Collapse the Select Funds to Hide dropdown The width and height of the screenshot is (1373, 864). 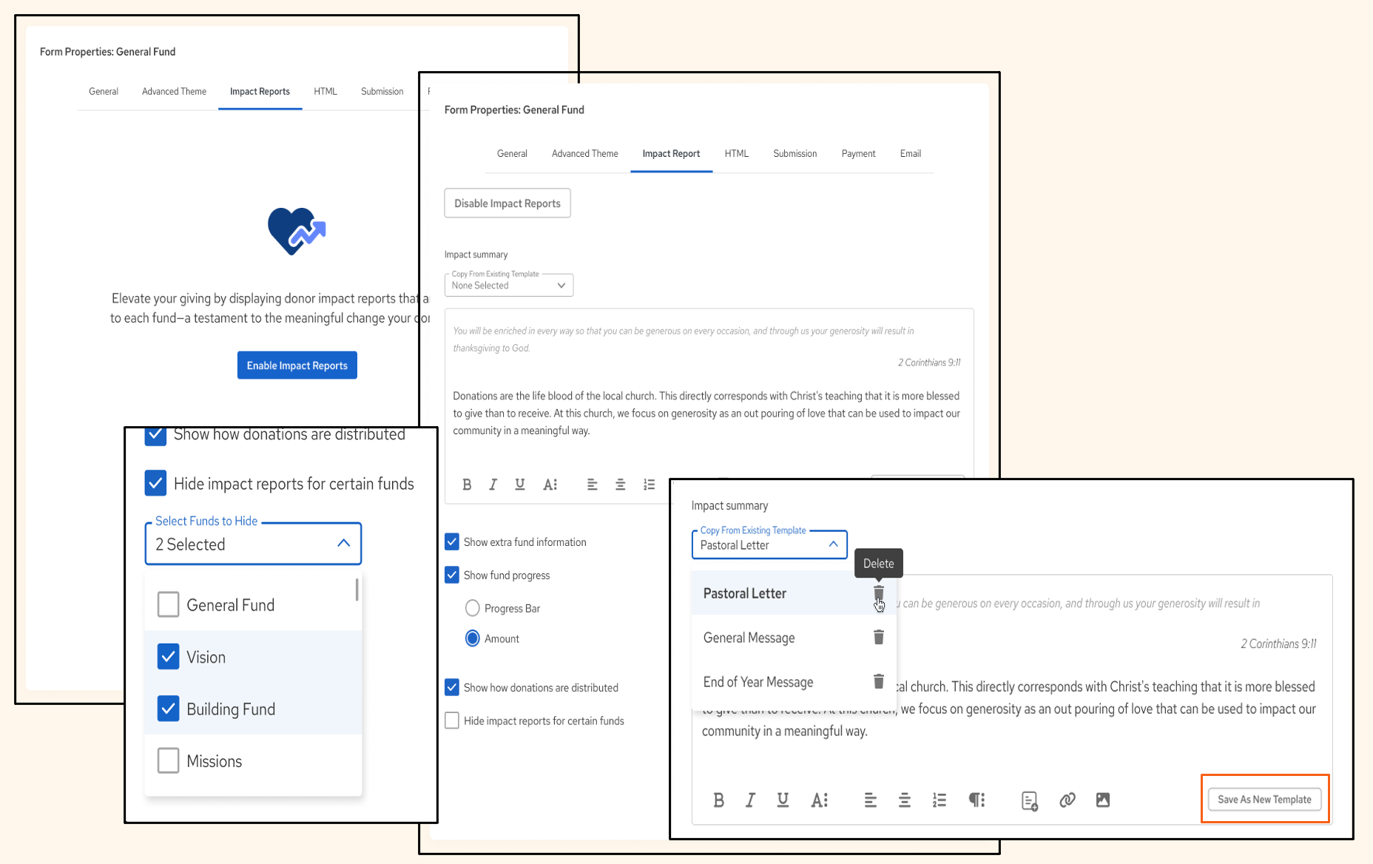tap(343, 544)
